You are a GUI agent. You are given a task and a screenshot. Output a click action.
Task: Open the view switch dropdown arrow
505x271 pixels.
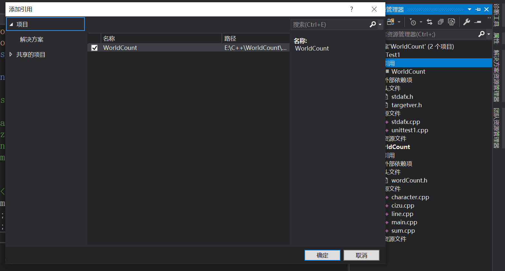(x=399, y=22)
